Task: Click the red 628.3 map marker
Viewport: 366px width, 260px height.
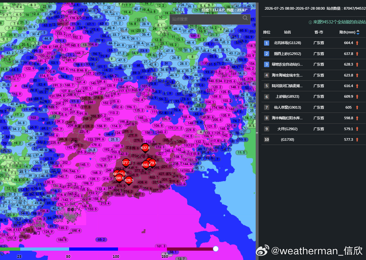Action: 129,181
